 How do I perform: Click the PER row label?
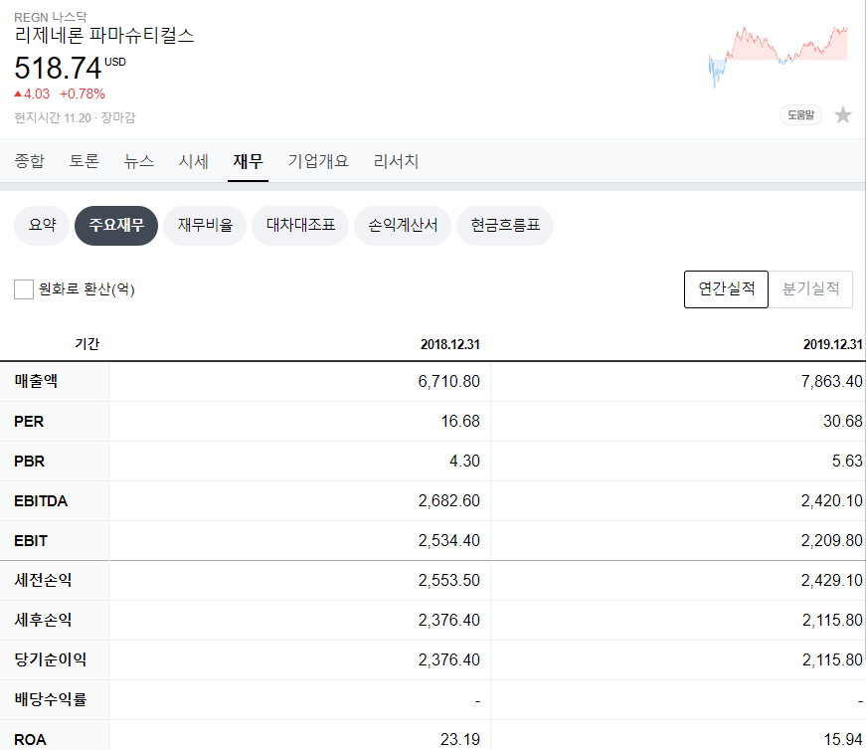pyautogui.click(x=29, y=421)
